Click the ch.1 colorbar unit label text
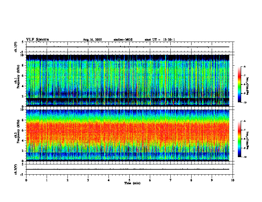The height and width of the screenshot is (202, 262). click(248, 86)
